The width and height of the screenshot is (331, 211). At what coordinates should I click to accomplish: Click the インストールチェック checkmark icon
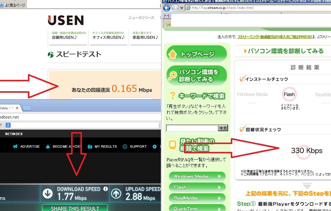click(x=242, y=79)
